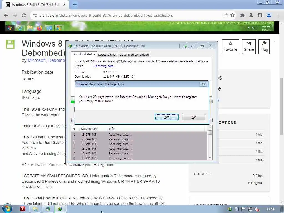Click the page scrollbar thumb

[282, 106]
